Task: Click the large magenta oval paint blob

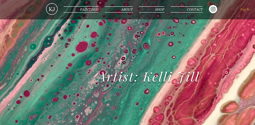Action: 82,47
